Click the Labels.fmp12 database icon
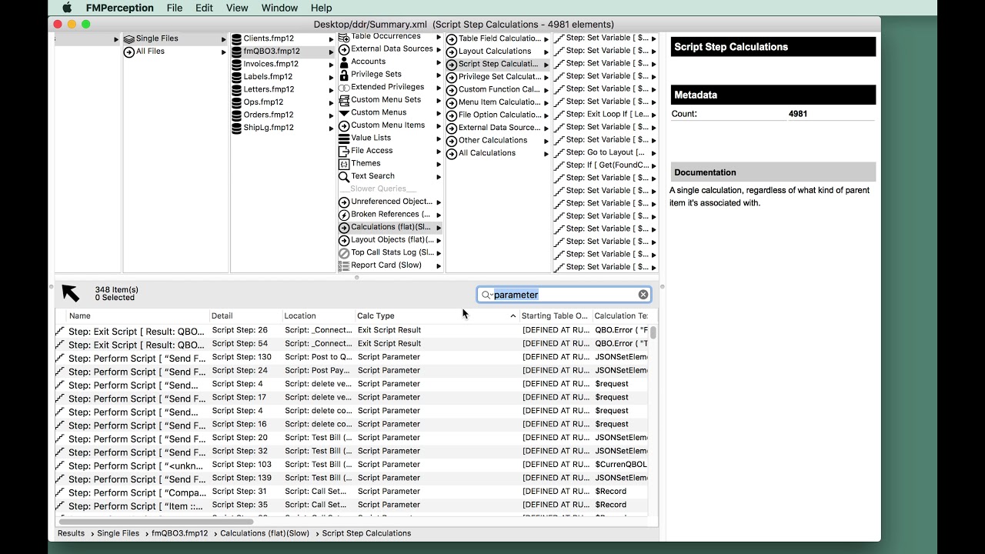The height and width of the screenshot is (554, 985). [237, 77]
